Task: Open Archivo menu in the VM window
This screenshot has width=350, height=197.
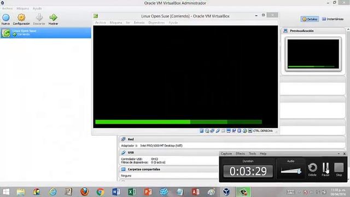Action: click(x=101, y=22)
